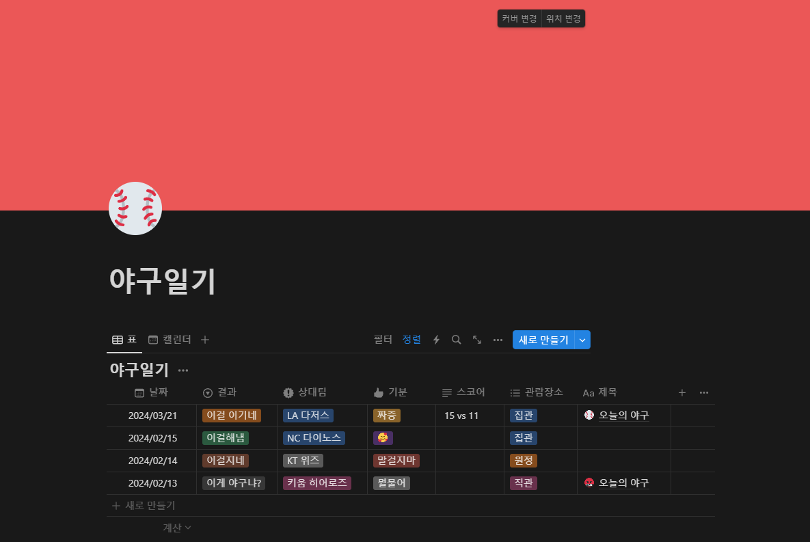Switch to the 표 table view

click(124, 340)
